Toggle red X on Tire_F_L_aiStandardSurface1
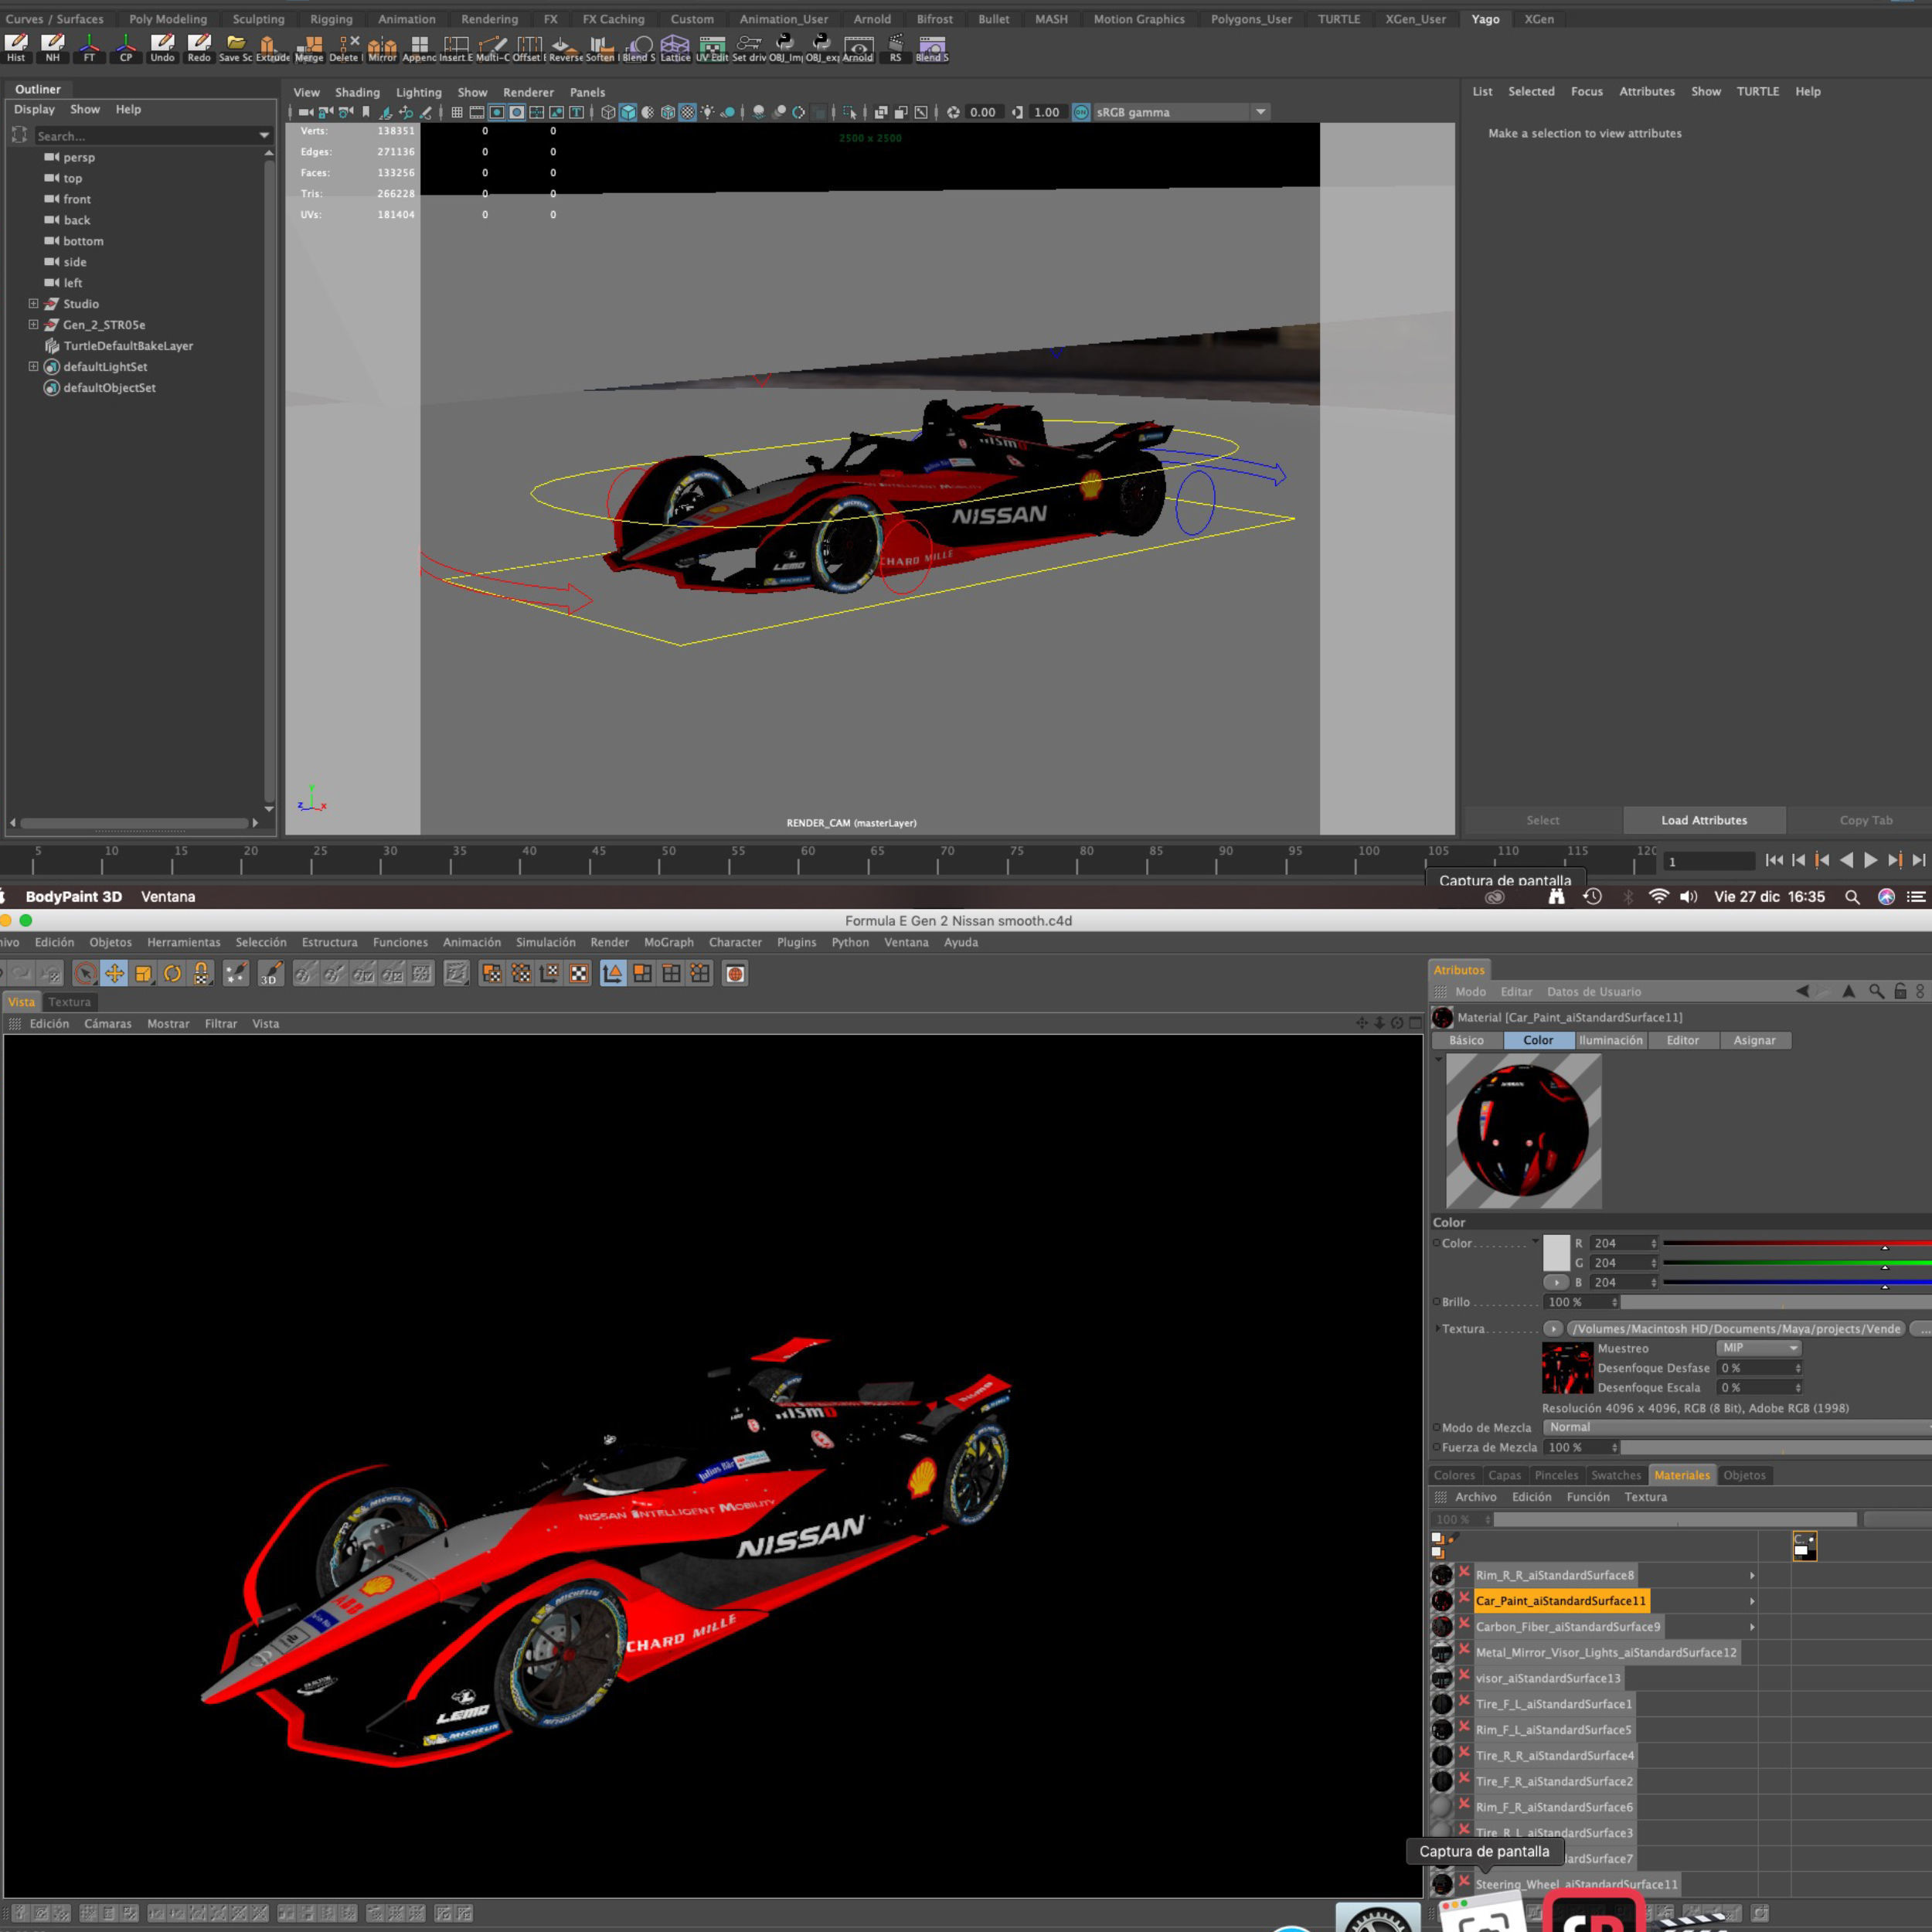Viewport: 1932px width, 1932px height. (1464, 1702)
